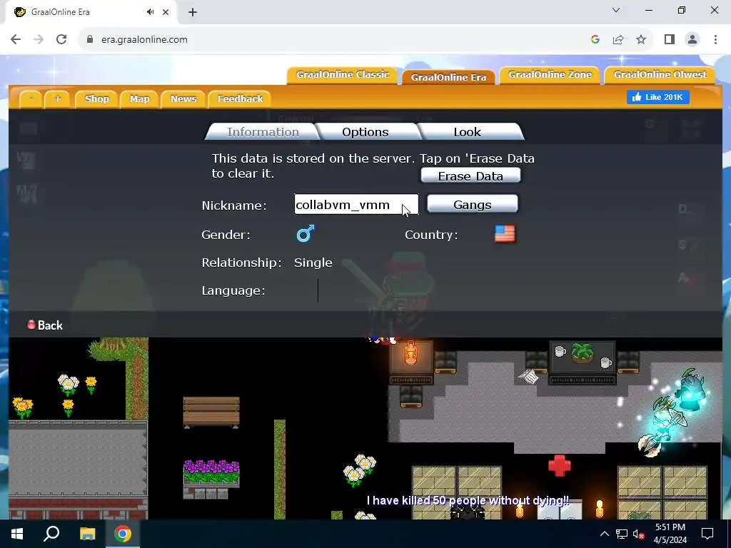Click the United States country flag
Viewport: 731px width, 548px height.
pos(505,234)
